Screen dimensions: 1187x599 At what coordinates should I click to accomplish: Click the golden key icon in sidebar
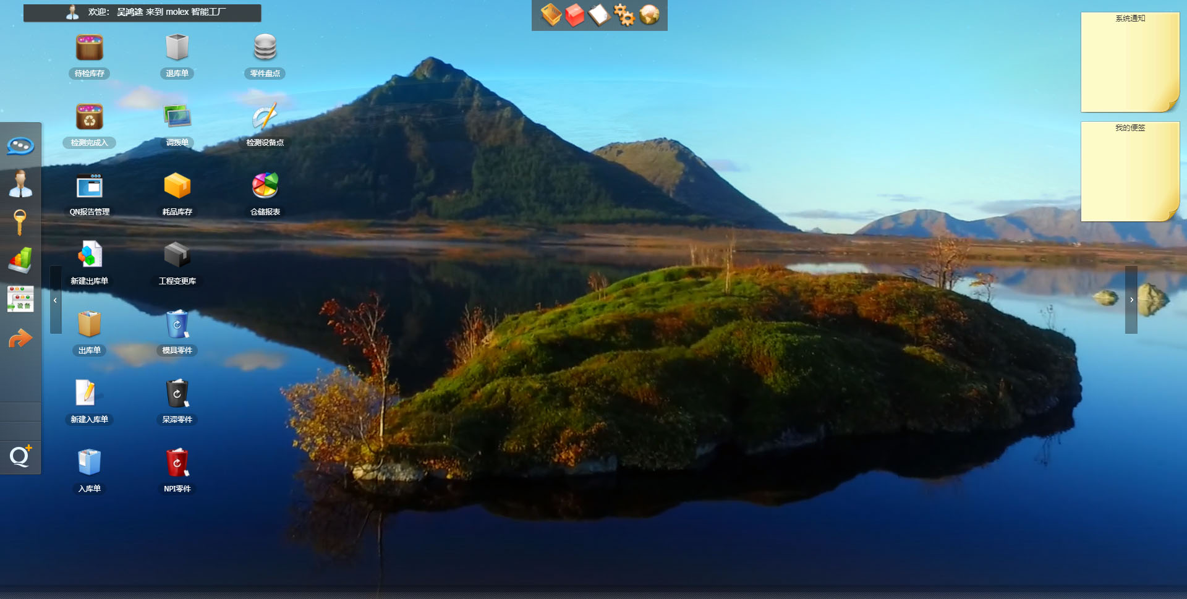[x=20, y=222]
